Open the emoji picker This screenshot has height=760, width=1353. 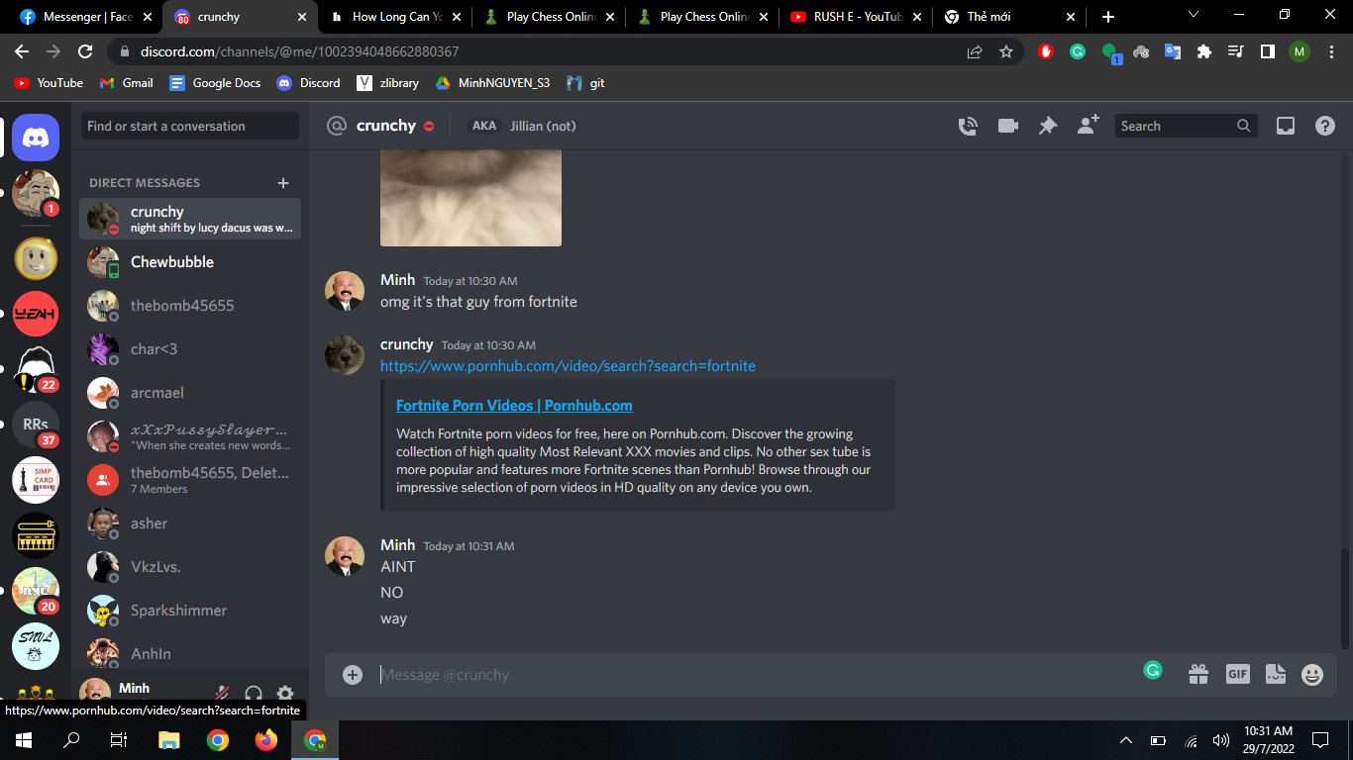pyautogui.click(x=1311, y=675)
